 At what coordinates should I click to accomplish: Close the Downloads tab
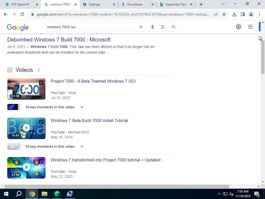(153, 5)
